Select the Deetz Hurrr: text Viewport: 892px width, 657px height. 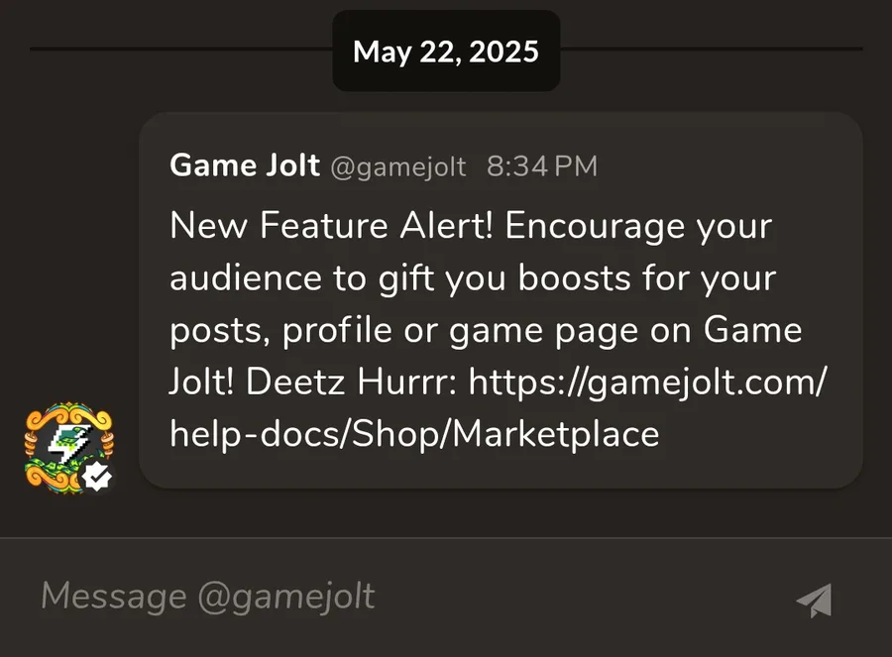351,382
